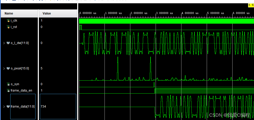Click the o_peak bus icon
Image resolution: width=254 pixels, height=120 pixels.
(8, 68)
